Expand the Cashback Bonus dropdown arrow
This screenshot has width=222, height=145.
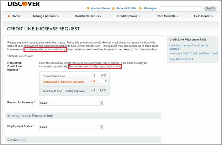[100, 16]
